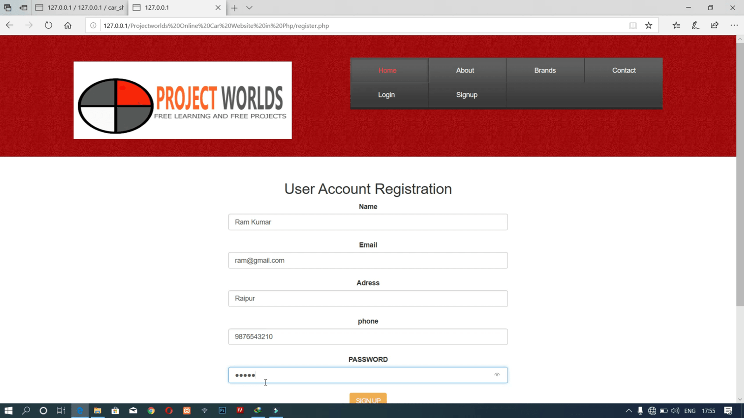
Task: Open the favorites hub icon
Action: click(x=676, y=26)
